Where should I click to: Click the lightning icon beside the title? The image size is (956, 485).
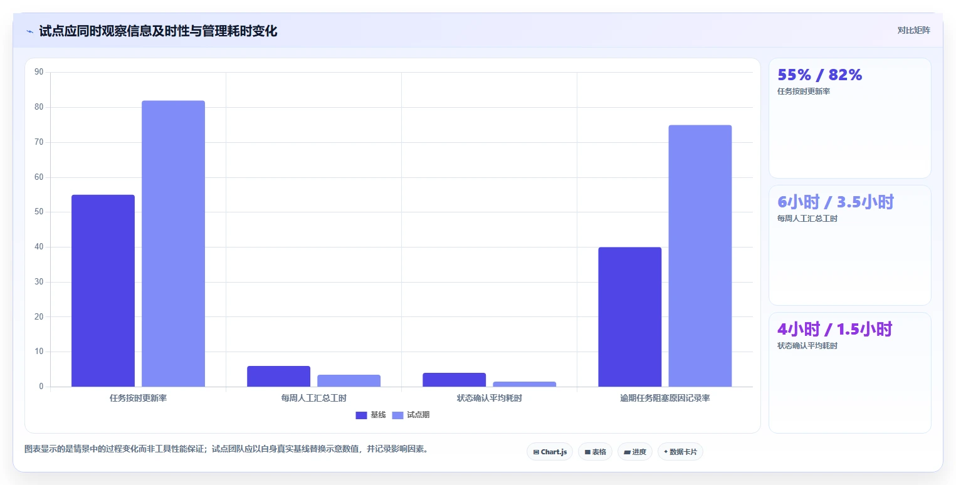29,31
